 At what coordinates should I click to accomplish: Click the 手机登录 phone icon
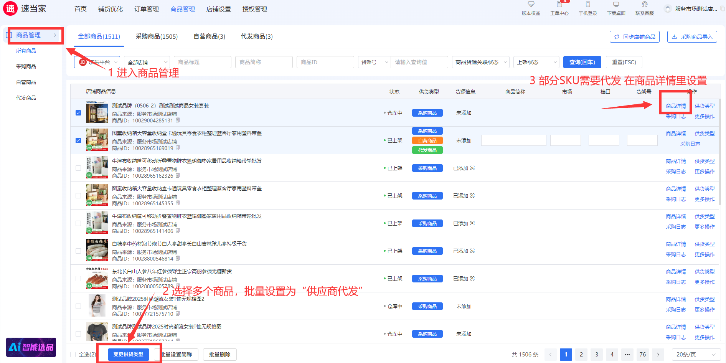click(x=587, y=5)
